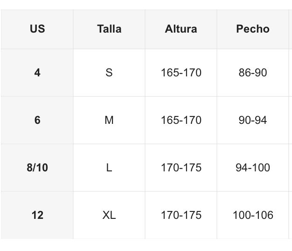
Task: Click US size 12 cell
Action: 37,215
